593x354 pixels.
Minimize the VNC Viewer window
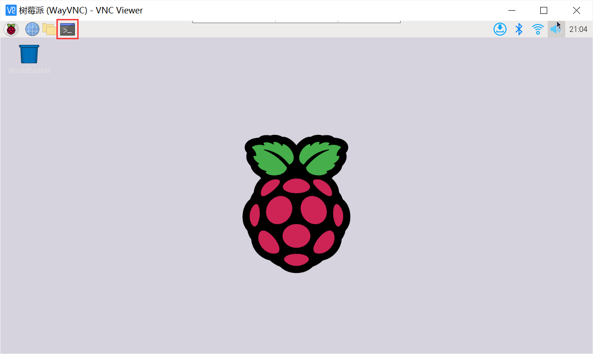512,10
